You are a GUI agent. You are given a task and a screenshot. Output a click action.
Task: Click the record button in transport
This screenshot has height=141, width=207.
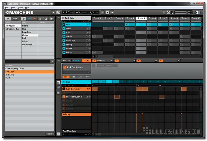tap(112, 12)
